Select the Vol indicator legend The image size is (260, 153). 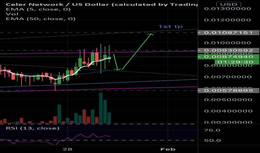(12, 14)
